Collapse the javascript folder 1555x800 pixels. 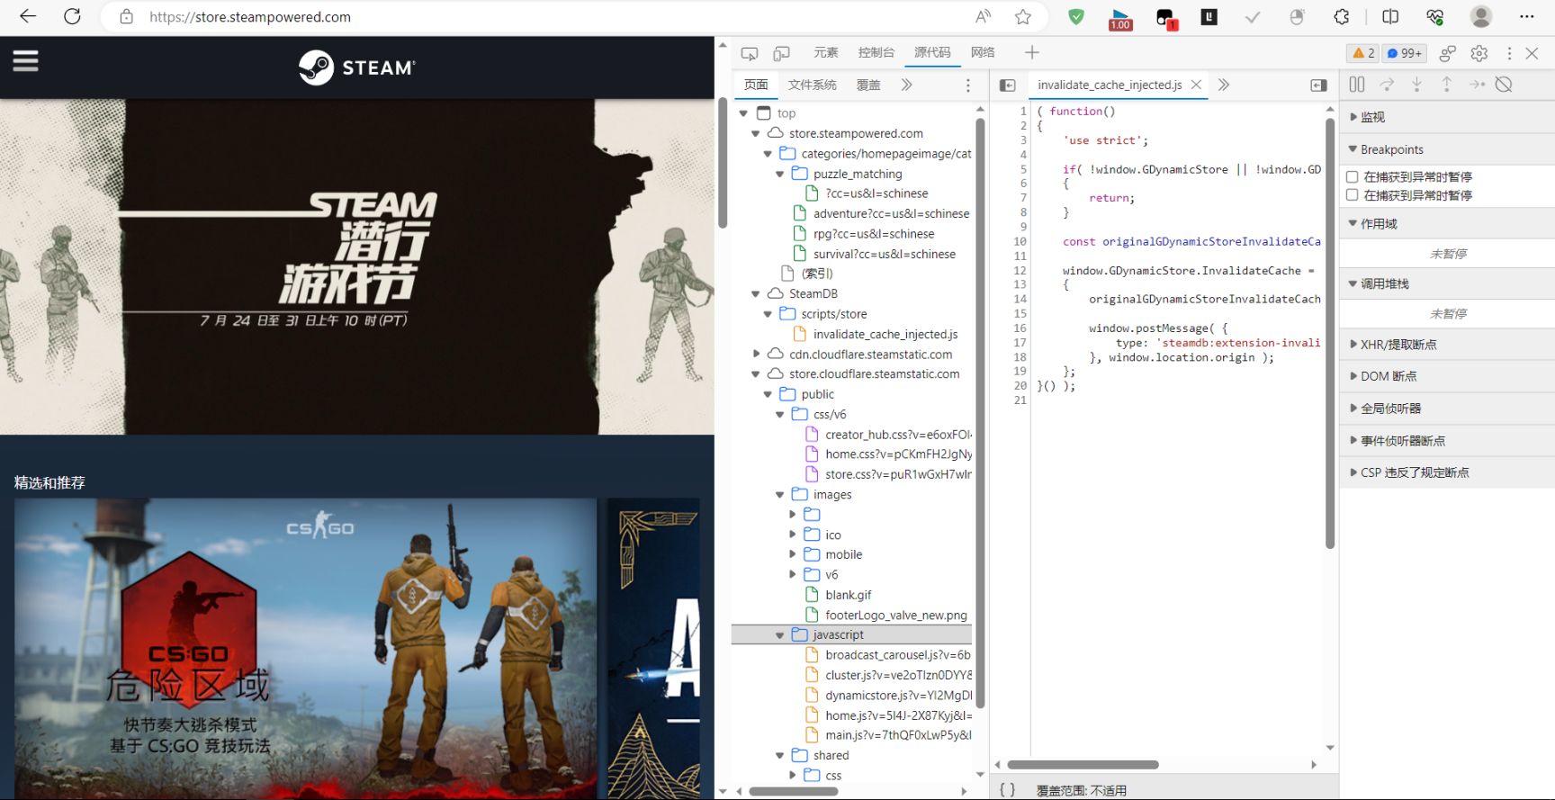pos(780,634)
